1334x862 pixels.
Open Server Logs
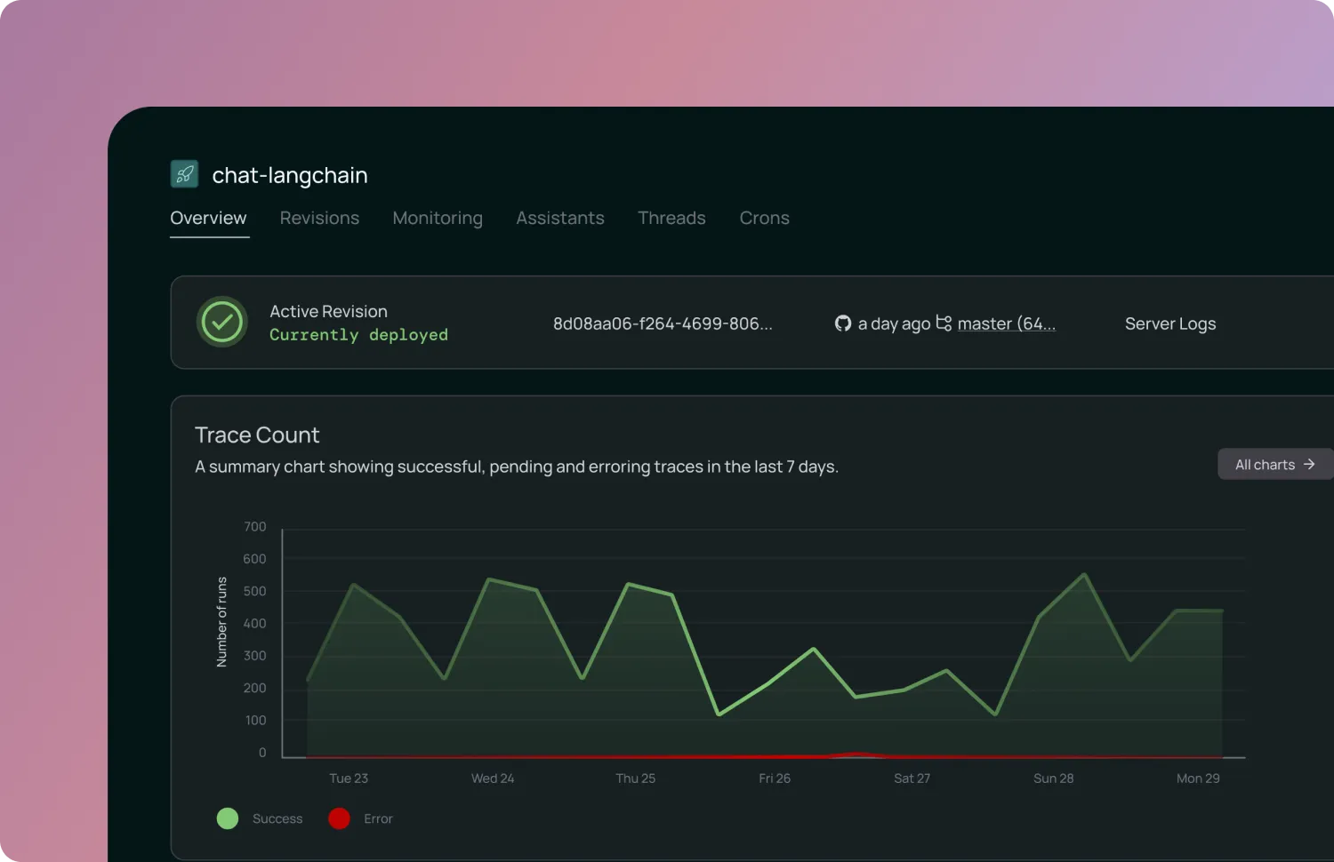[x=1170, y=323]
